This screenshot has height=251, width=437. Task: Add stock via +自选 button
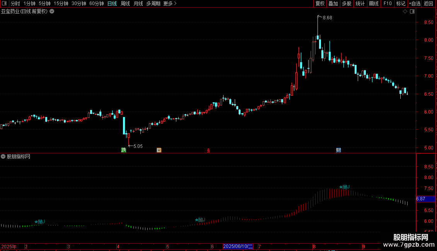tap(415, 3)
